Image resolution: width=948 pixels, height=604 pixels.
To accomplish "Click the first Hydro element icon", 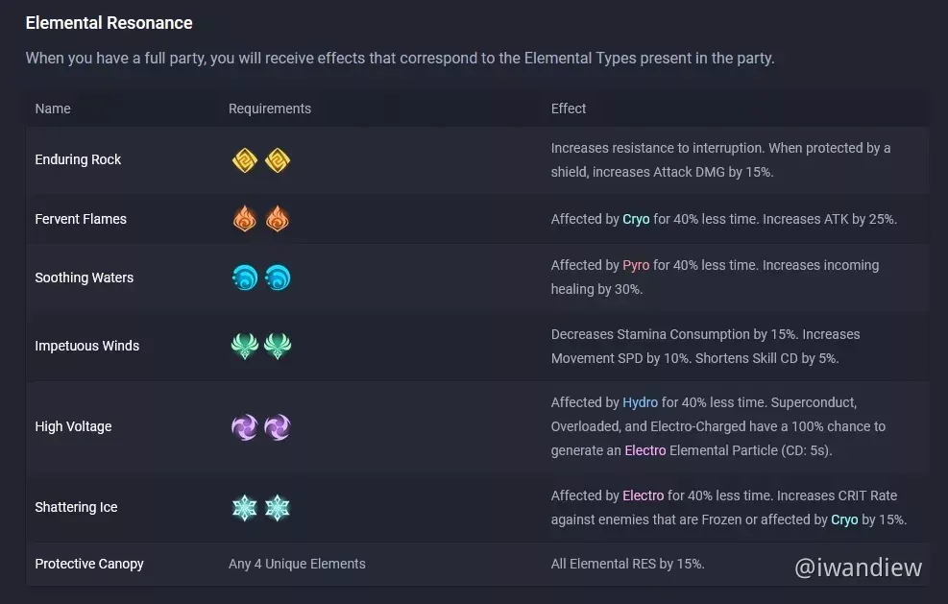I will [245, 278].
